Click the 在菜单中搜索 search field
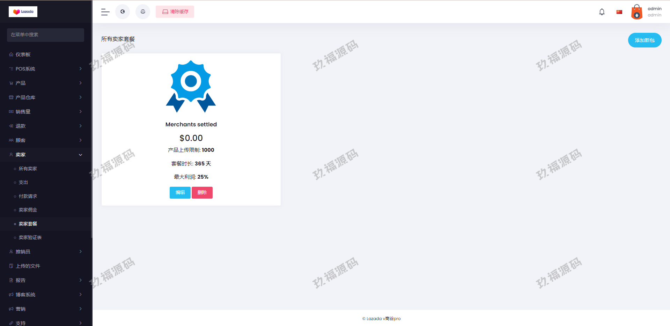 pos(45,35)
